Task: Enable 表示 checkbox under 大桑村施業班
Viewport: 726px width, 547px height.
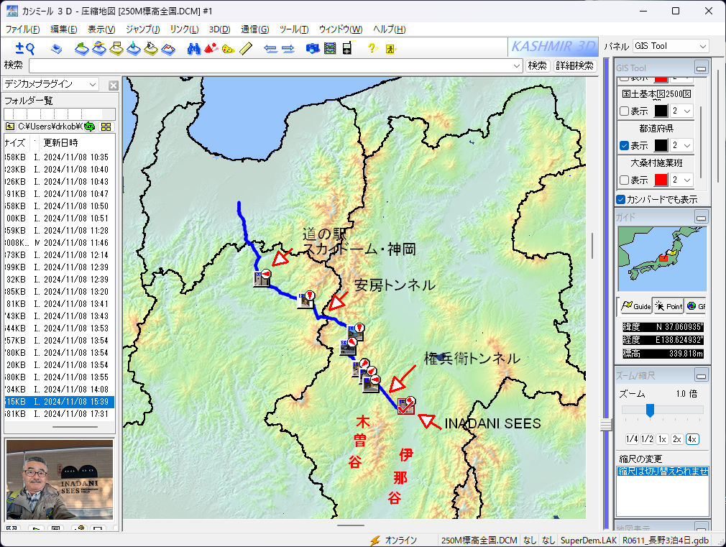Action: (624, 180)
